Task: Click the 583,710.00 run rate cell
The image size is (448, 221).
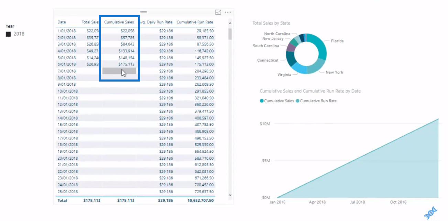Action: 204,158
